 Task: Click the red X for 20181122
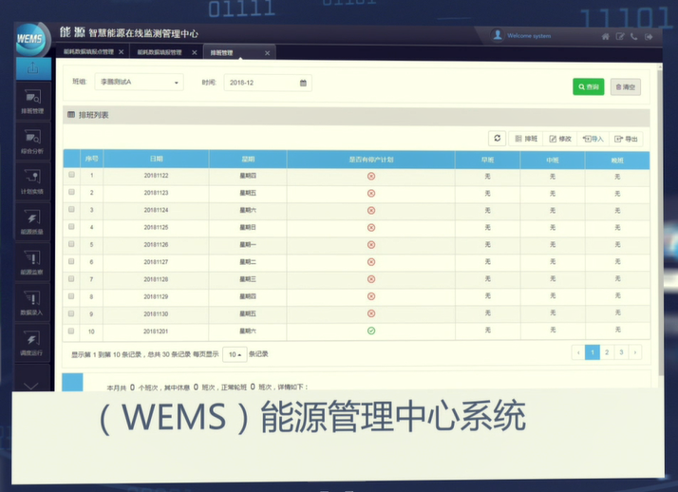click(371, 177)
